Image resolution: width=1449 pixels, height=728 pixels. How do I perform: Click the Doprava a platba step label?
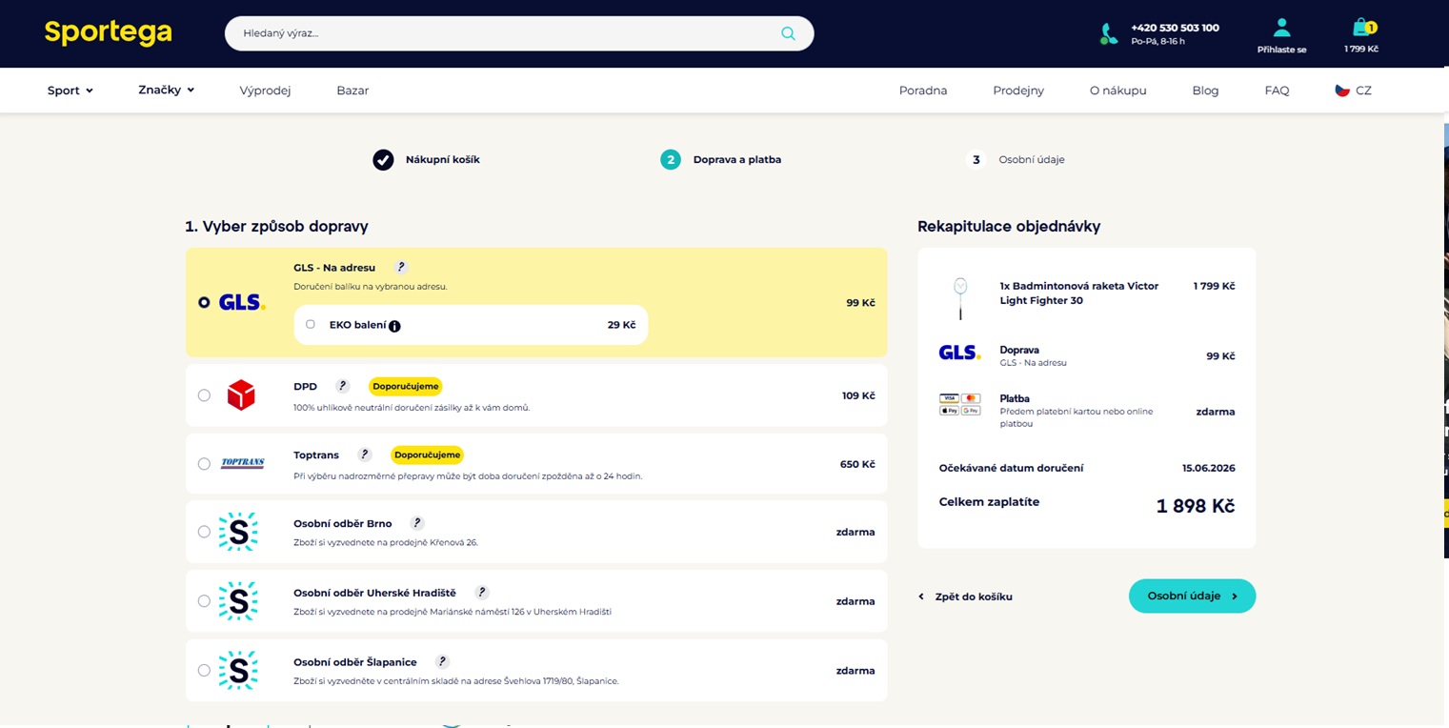(x=737, y=159)
